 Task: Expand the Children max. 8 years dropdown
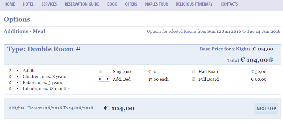tap(14, 77)
